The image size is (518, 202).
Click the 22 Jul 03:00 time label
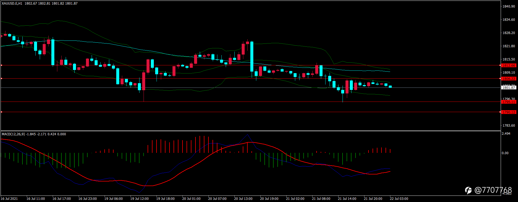[399, 198]
